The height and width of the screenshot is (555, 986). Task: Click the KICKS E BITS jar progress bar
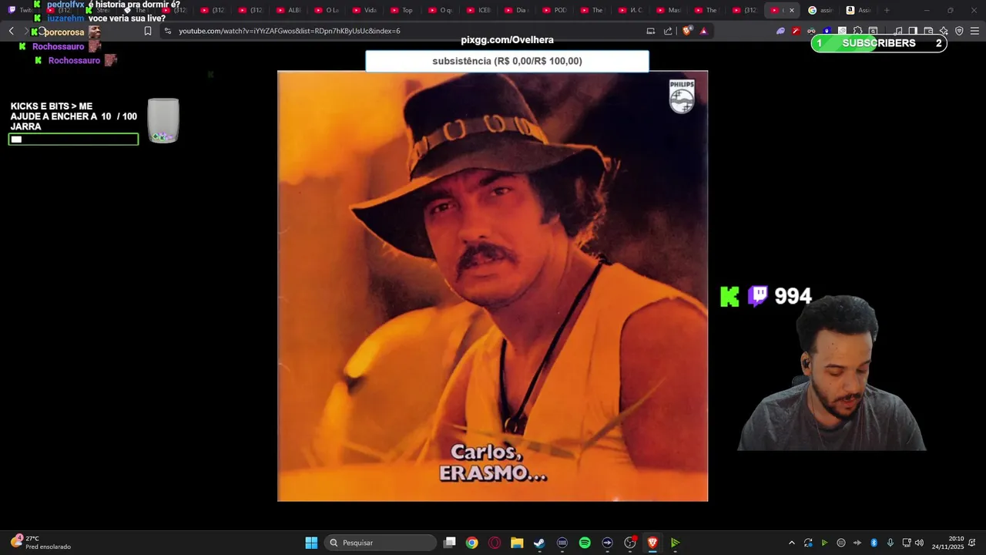pos(73,140)
